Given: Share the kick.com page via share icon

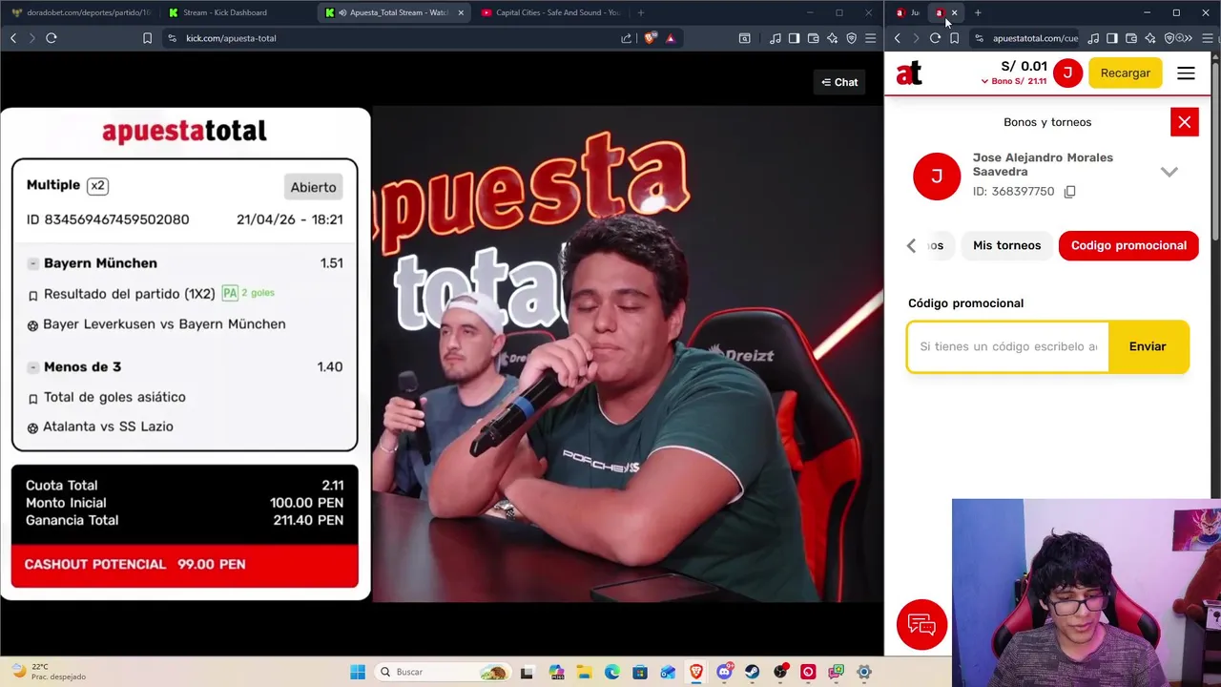Looking at the screenshot, I should (x=626, y=38).
